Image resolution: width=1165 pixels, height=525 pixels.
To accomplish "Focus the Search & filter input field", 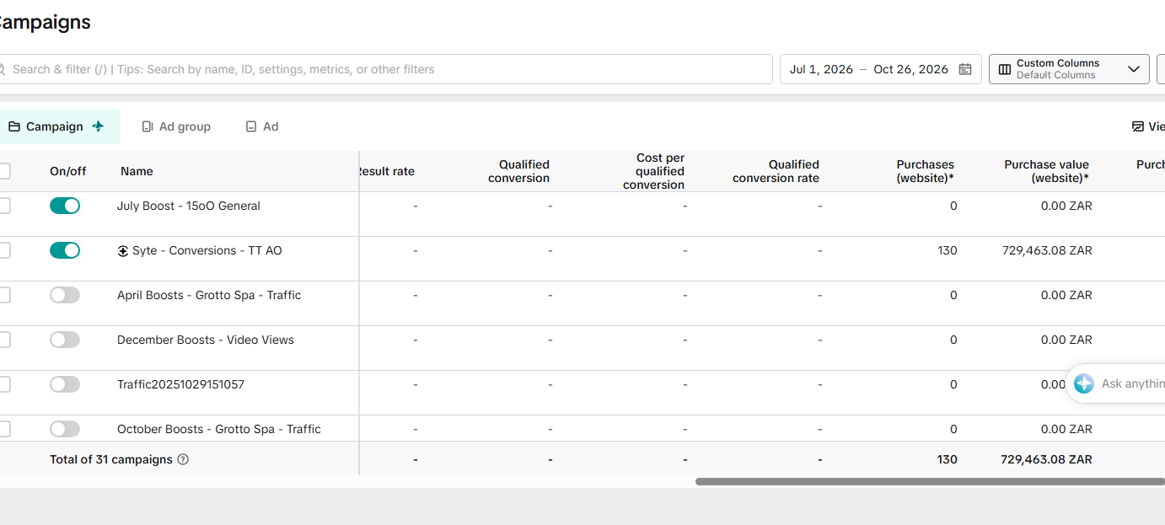I will [x=386, y=69].
